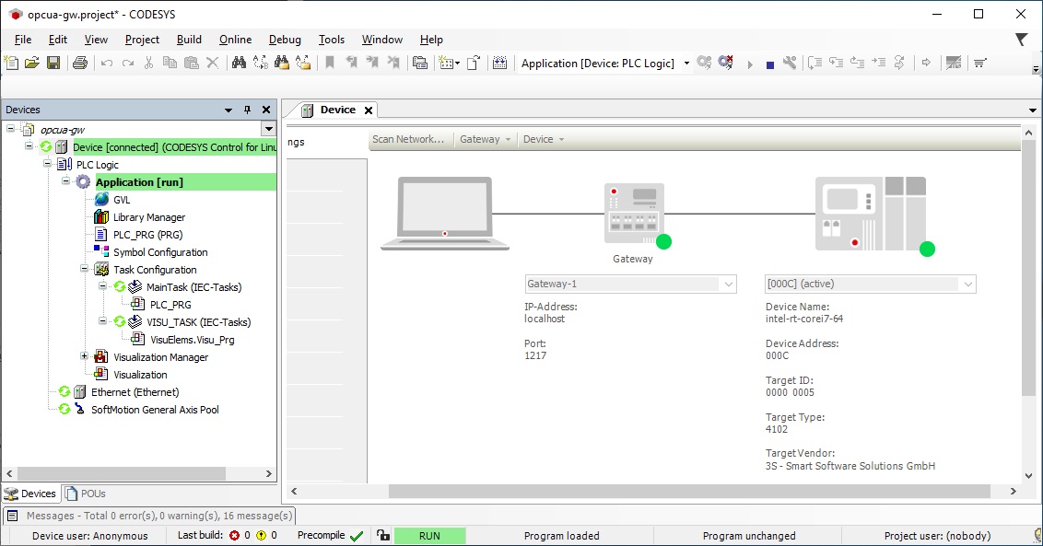Click the Login gear icon
This screenshot has height=546, width=1043.
pos(704,64)
